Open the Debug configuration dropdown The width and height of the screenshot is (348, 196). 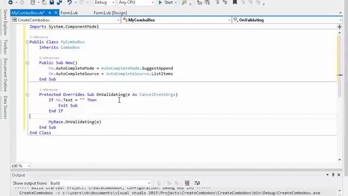tap(104, 2)
